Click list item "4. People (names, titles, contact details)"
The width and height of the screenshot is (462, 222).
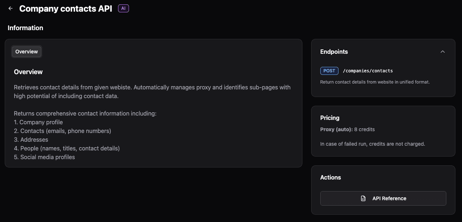pyautogui.click(x=67, y=148)
